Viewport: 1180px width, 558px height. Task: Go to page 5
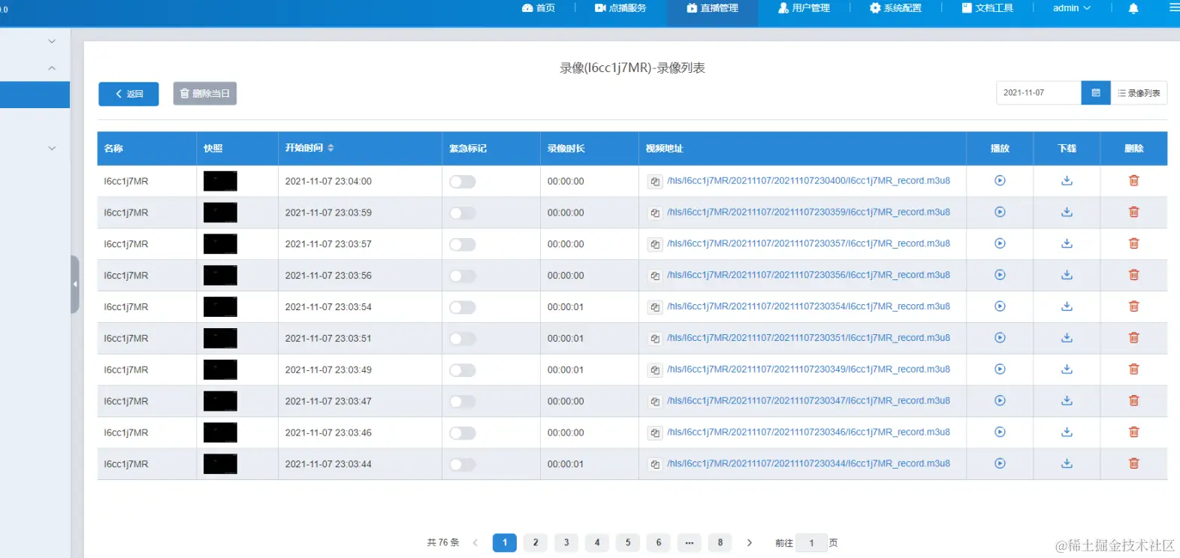click(x=628, y=542)
